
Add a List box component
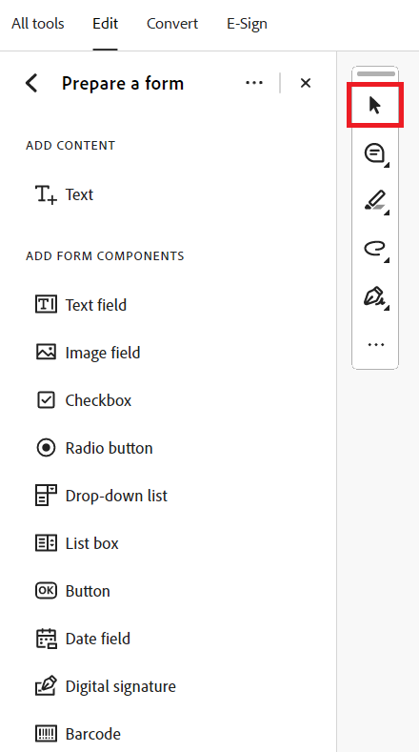[x=77, y=543]
